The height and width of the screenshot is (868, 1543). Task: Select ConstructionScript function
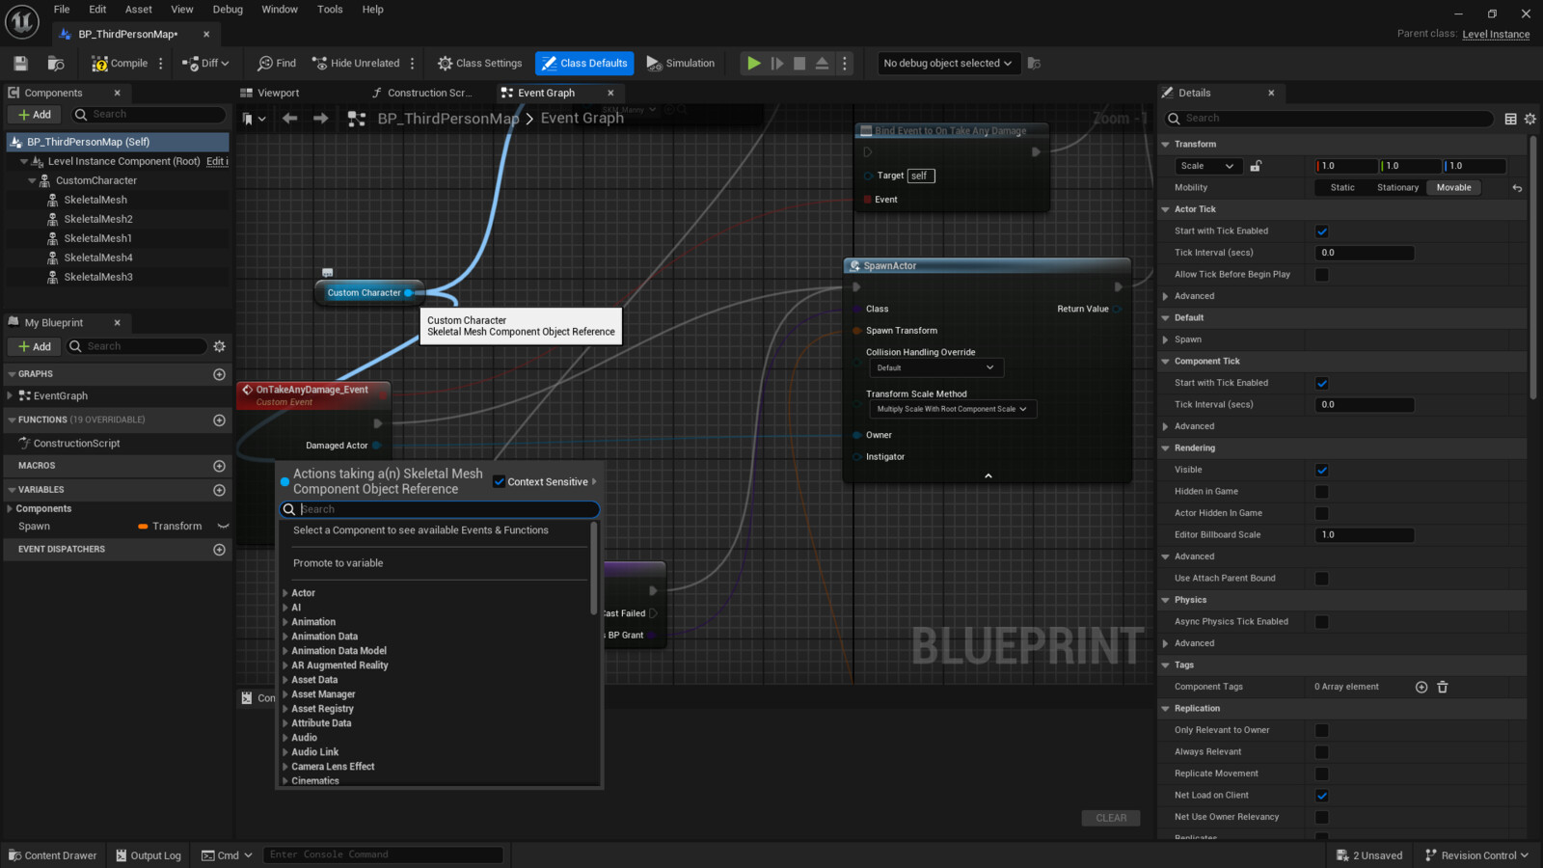click(x=76, y=444)
